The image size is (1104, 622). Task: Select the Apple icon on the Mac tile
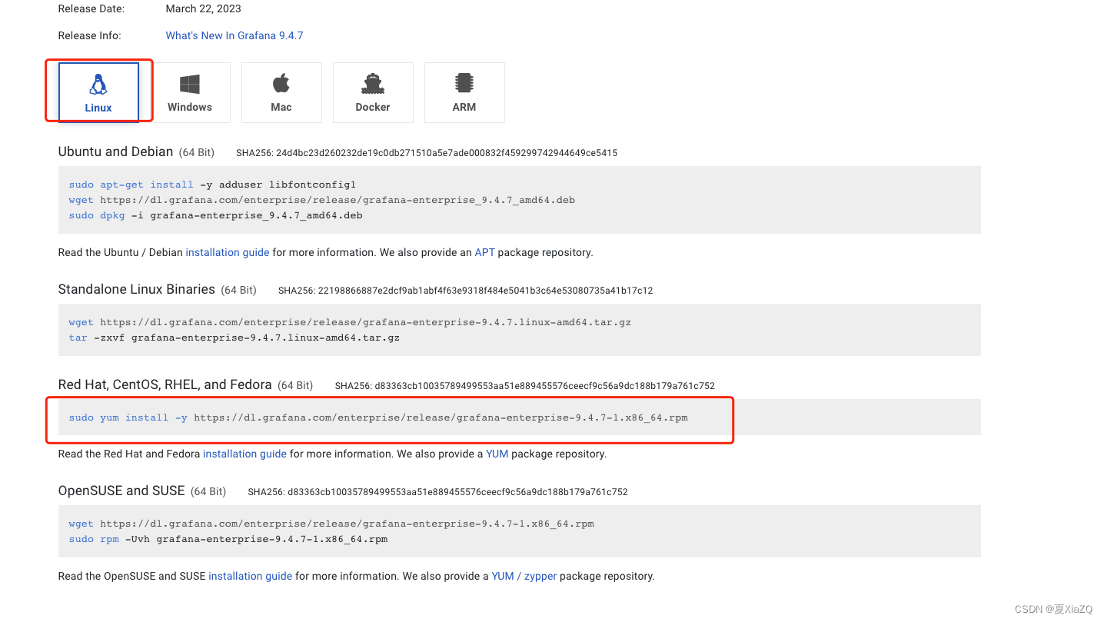281,82
